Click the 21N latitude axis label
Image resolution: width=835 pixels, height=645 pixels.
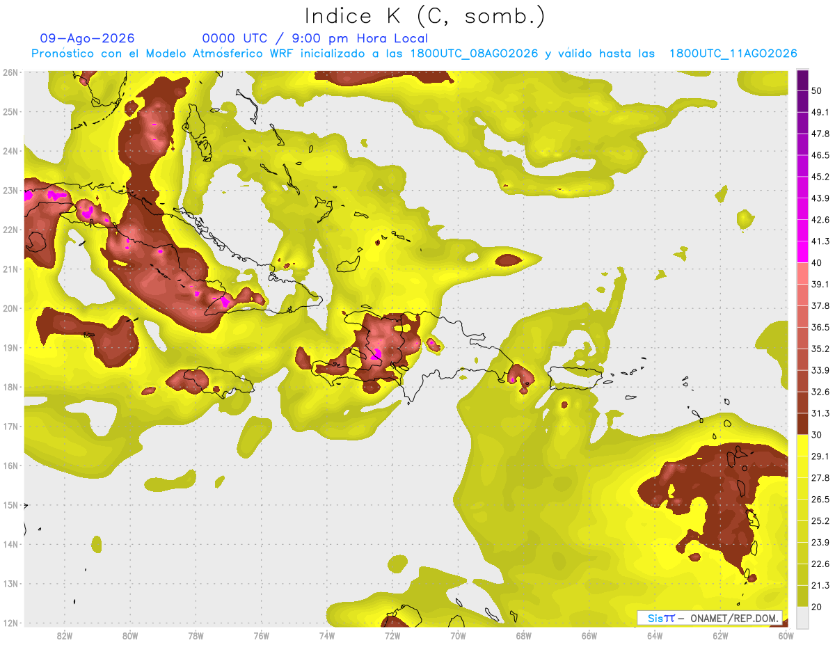pyautogui.click(x=10, y=269)
